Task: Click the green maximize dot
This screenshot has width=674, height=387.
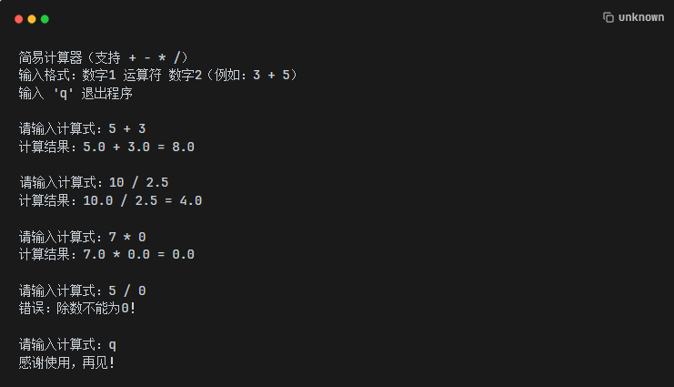Action: [x=45, y=19]
